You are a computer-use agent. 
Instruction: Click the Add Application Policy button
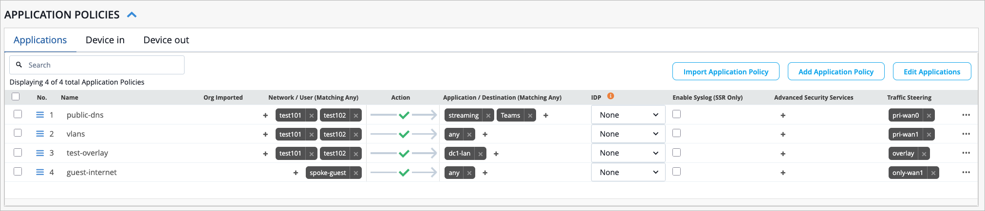point(836,72)
